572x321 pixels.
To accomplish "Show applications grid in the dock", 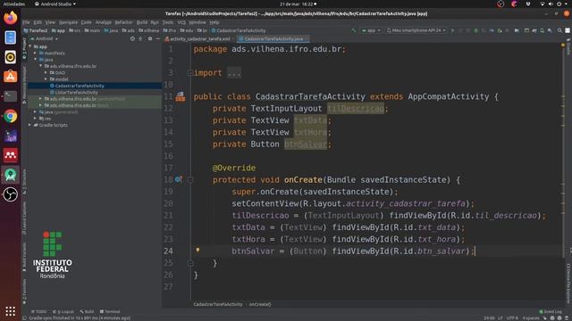I will 10,311.
